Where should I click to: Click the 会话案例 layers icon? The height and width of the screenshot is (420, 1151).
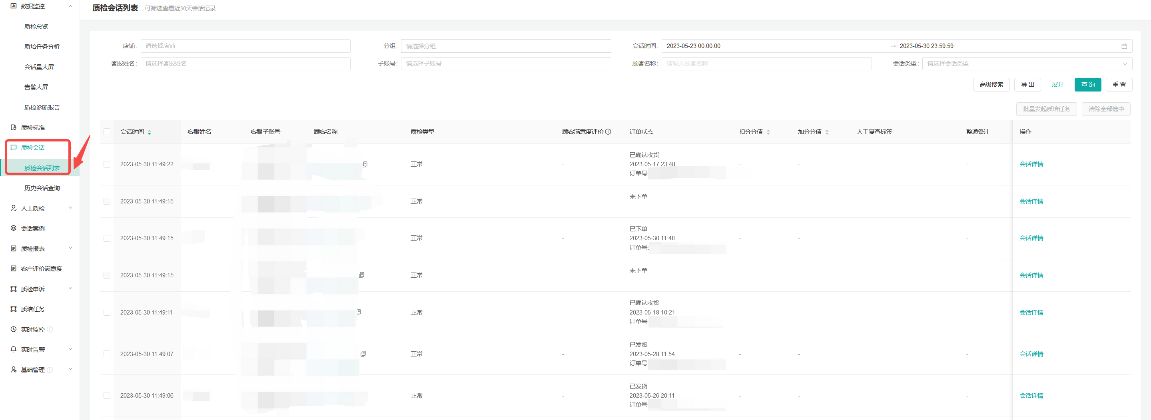14,228
